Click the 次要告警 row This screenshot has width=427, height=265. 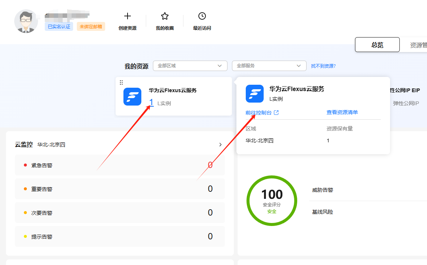pos(120,213)
